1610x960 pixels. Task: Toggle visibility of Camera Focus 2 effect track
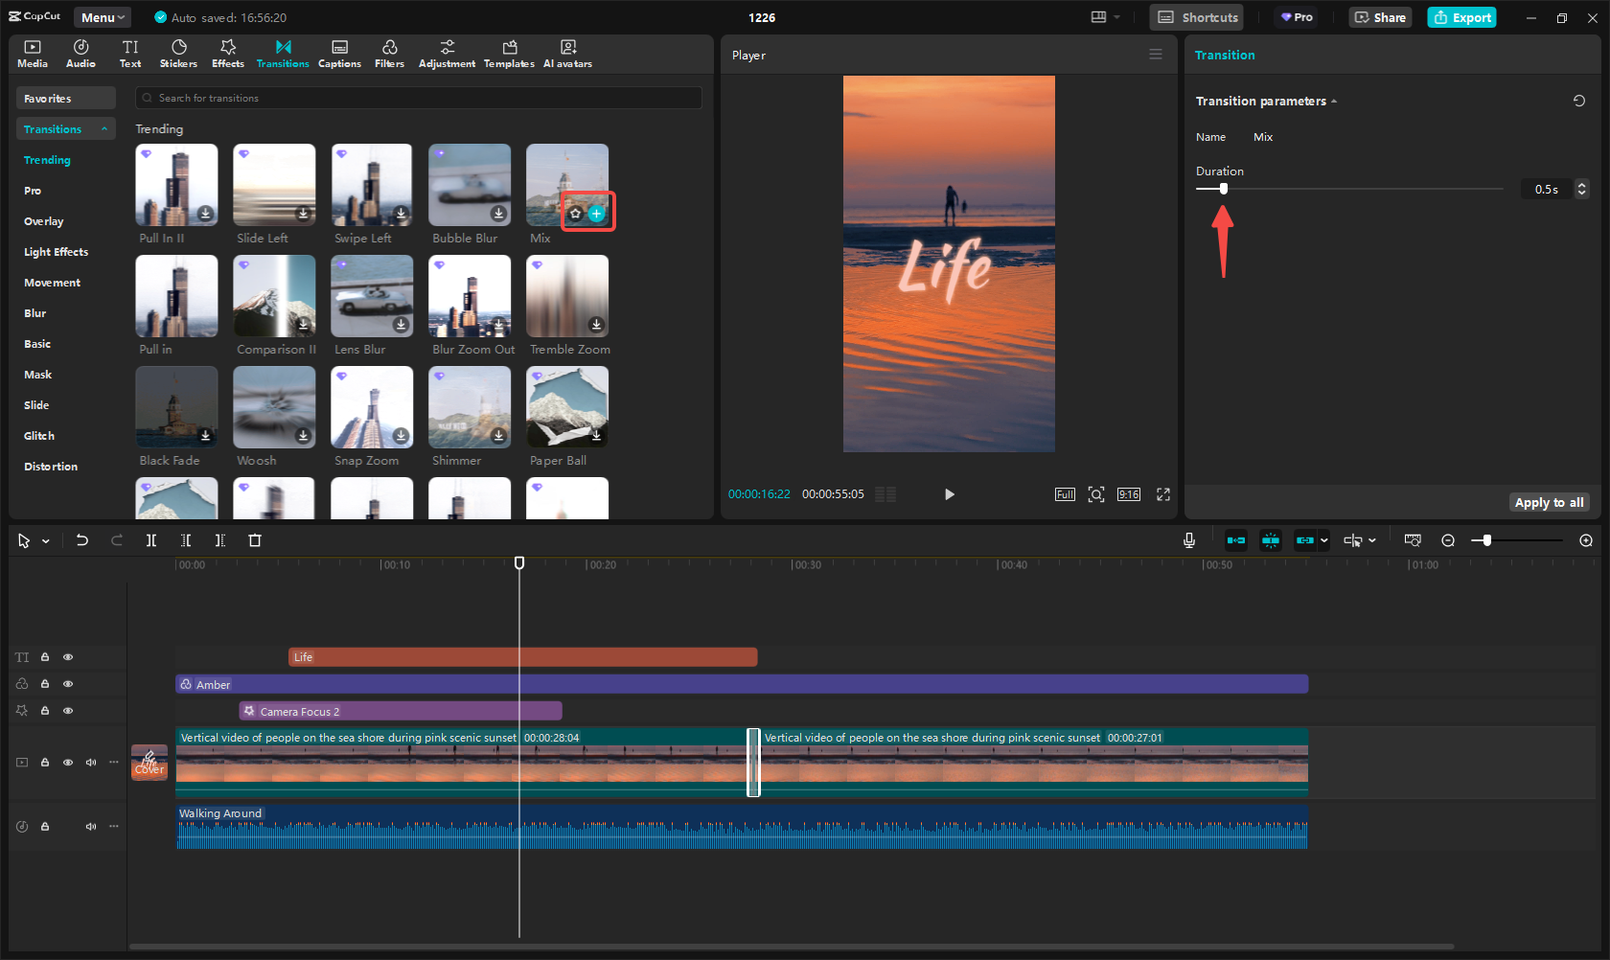(x=68, y=711)
